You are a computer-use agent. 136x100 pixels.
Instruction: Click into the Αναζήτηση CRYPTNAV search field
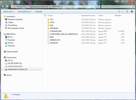[117, 7]
